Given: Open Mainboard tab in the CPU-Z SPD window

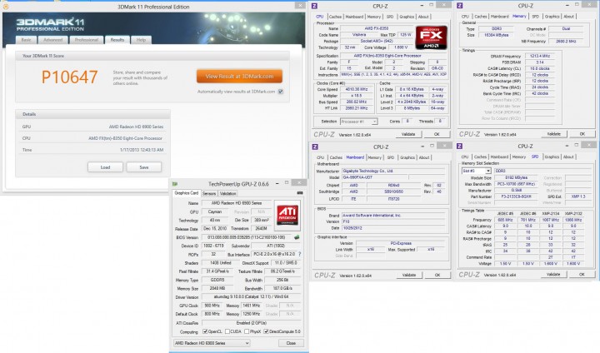Looking at the screenshot, I should [x=499, y=157].
